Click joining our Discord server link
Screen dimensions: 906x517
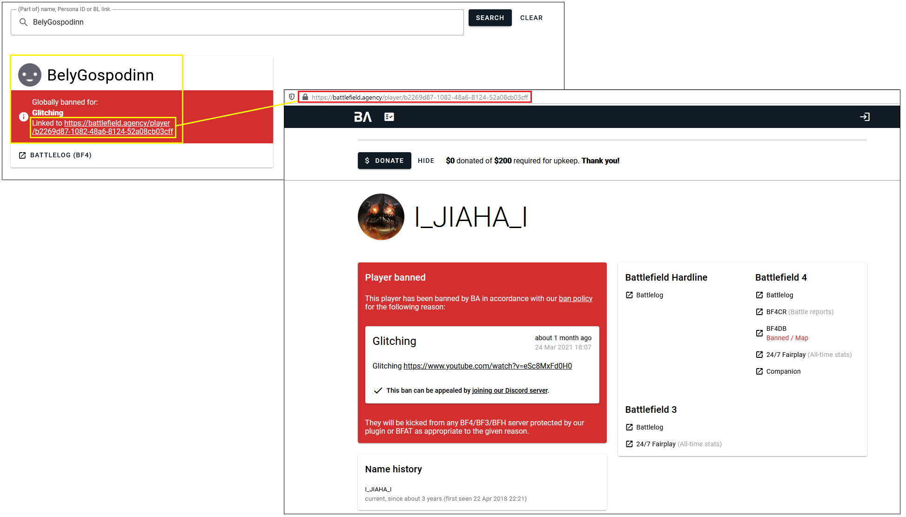(x=510, y=390)
